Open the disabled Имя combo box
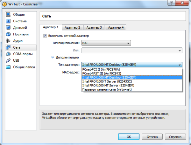Viewport: 191px width, 145px height. (x=132, y=50)
